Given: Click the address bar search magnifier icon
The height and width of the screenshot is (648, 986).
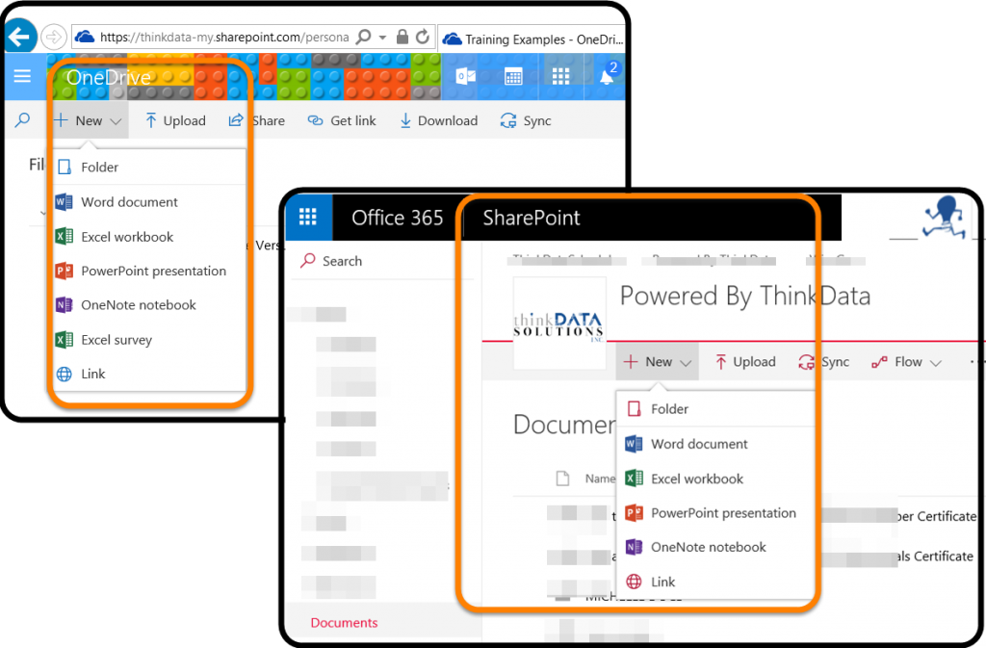Looking at the screenshot, I should click(363, 38).
